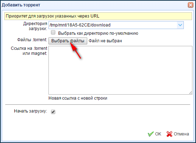
Task: Click the Ссылка на .torrent или magnet label
Action: [29, 51]
